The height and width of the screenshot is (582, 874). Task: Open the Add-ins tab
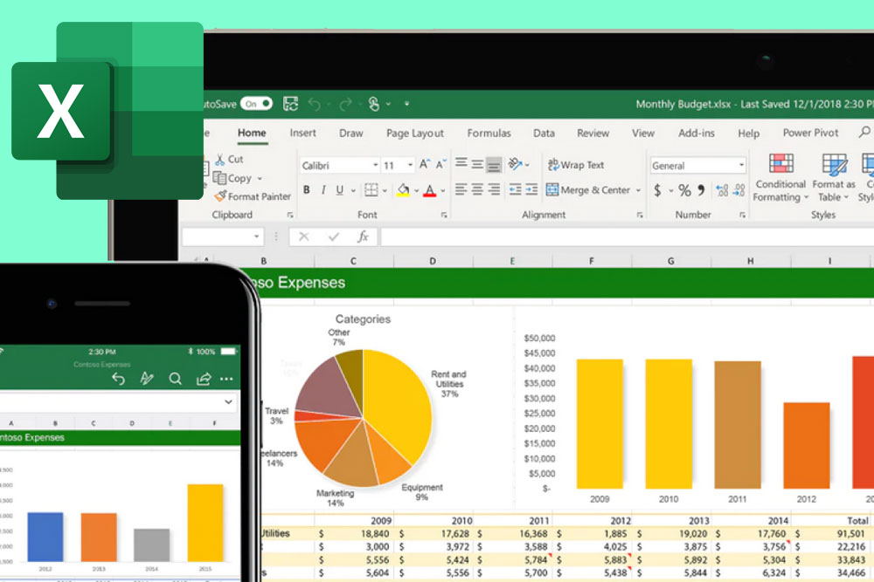click(697, 133)
